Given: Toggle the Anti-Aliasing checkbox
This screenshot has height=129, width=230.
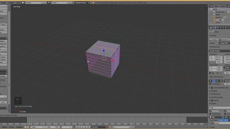Looking at the screenshot, I should [212, 77].
